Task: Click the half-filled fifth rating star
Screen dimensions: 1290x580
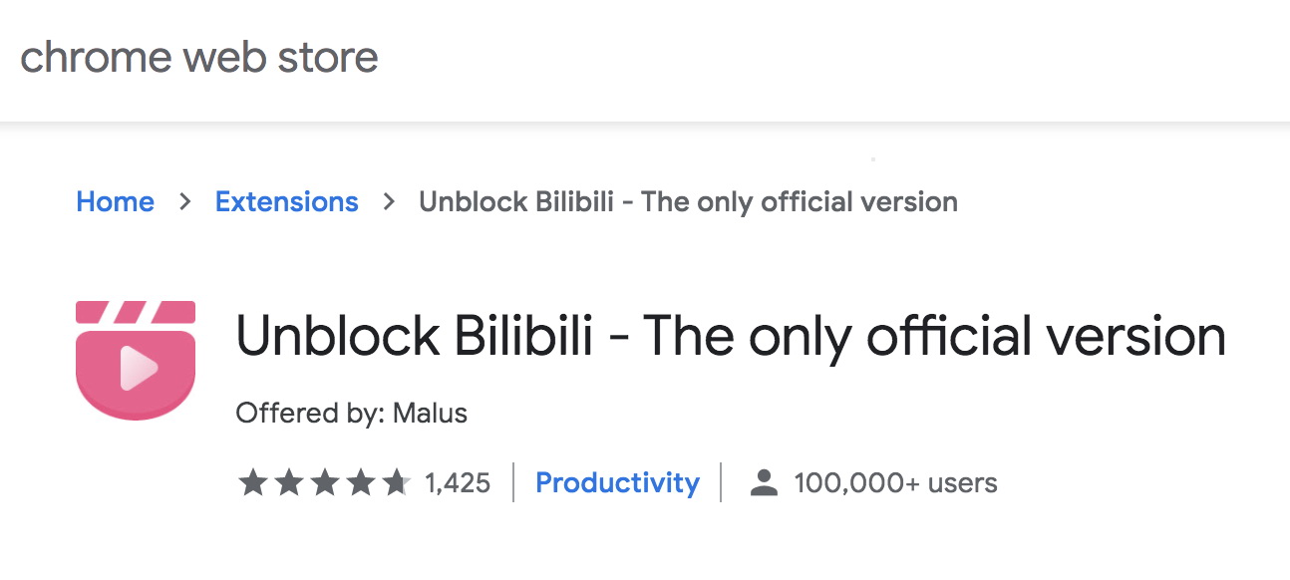Action: click(397, 483)
